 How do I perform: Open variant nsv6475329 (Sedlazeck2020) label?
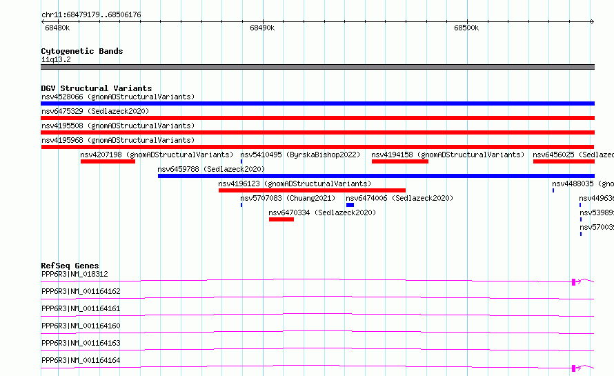point(95,111)
